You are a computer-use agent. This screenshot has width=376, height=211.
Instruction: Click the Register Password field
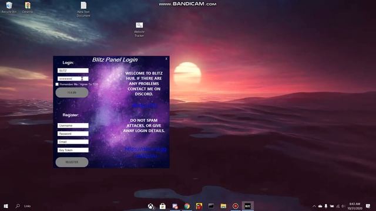73,134
